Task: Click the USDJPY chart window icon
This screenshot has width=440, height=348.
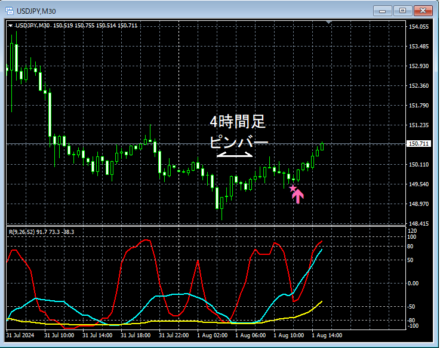Action: point(10,11)
